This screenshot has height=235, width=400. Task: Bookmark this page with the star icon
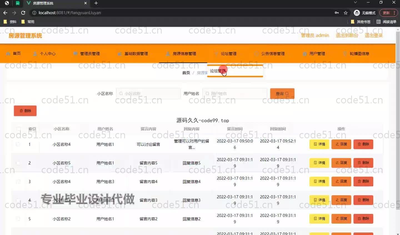[346, 13]
